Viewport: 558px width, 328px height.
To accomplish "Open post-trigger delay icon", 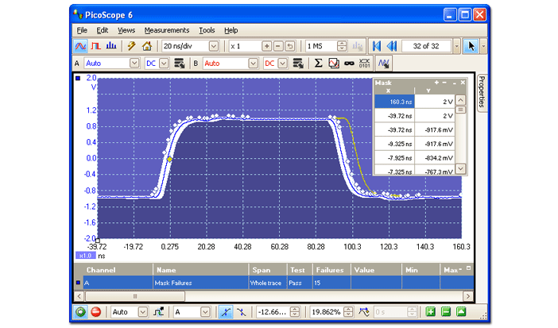I will [x=364, y=312].
